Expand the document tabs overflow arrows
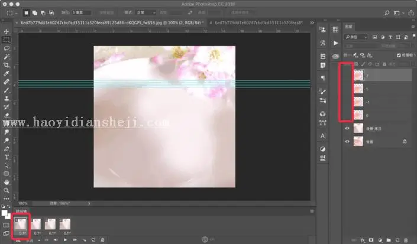The image size is (417, 244). [x=312, y=23]
